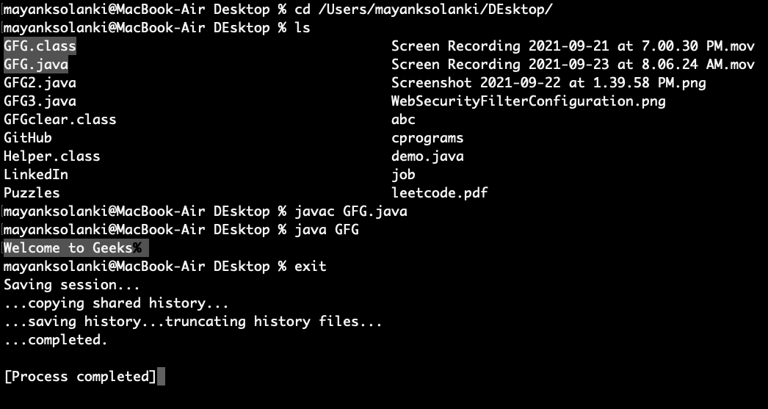This screenshot has width=768, height=409.
Task: Click WebSecurityFilterConfiguration.png file name
Action: coord(528,101)
